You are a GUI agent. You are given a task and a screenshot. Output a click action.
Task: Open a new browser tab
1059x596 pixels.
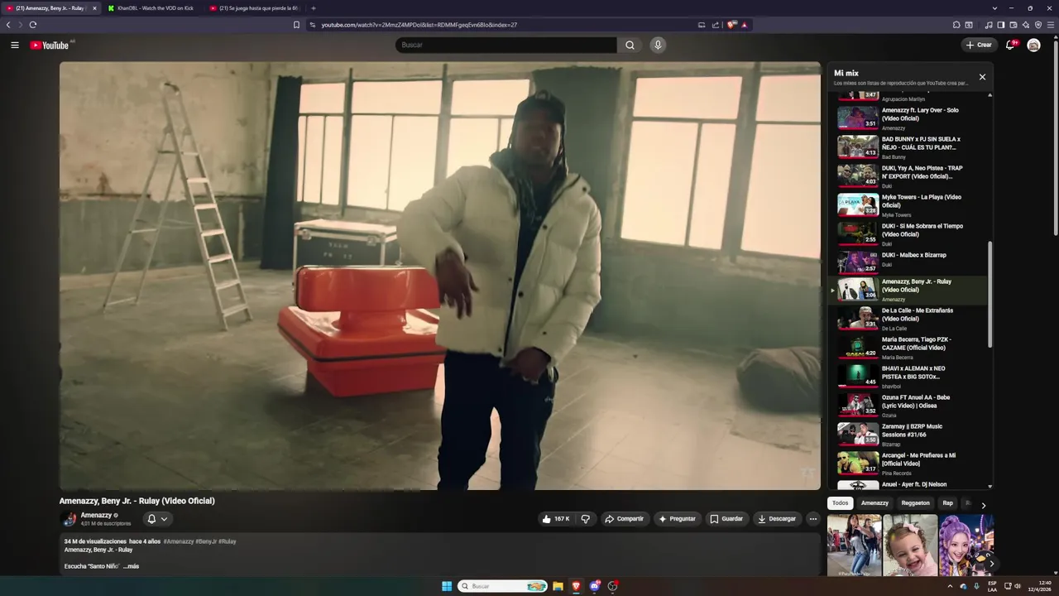pyautogui.click(x=313, y=8)
